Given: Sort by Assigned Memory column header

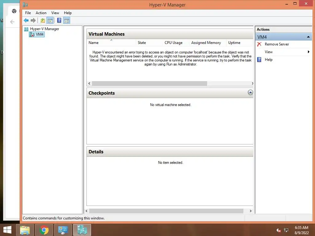Looking at the screenshot, I should click(x=208, y=42).
